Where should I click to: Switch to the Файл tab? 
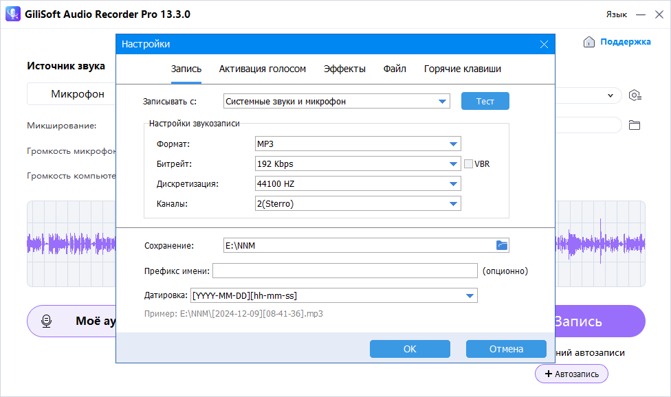point(395,69)
